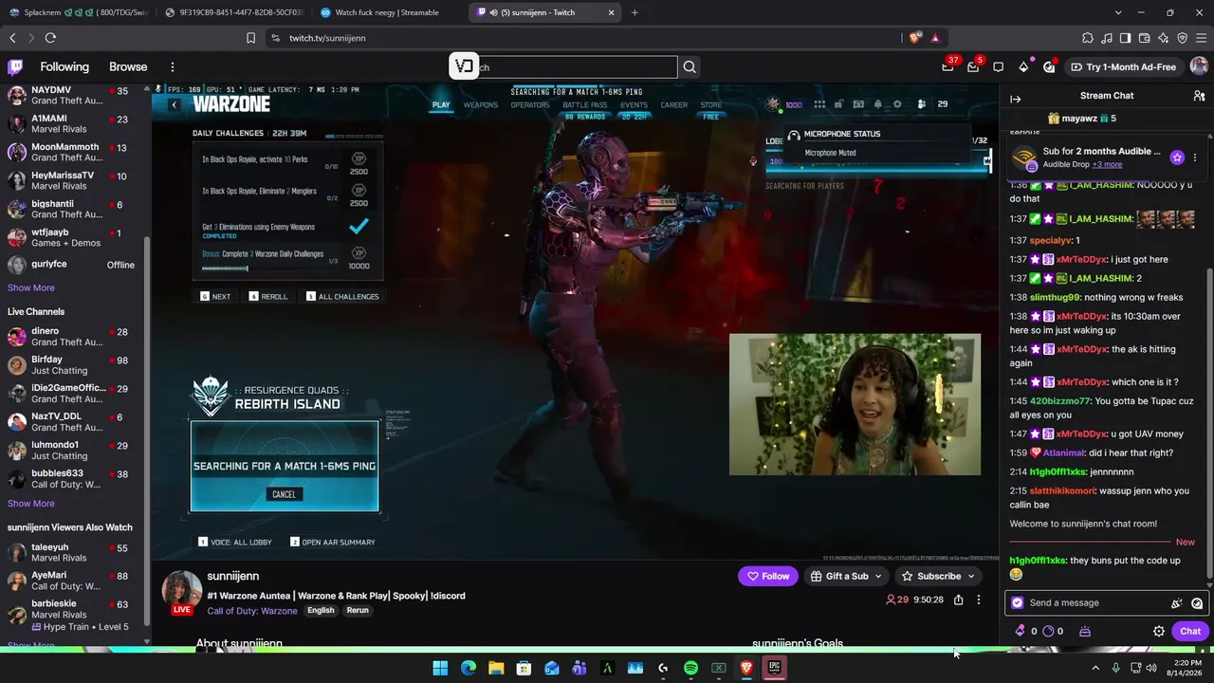Open Windows Start menu
The width and height of the screenshot is (1214, 683).
[440, 668]
